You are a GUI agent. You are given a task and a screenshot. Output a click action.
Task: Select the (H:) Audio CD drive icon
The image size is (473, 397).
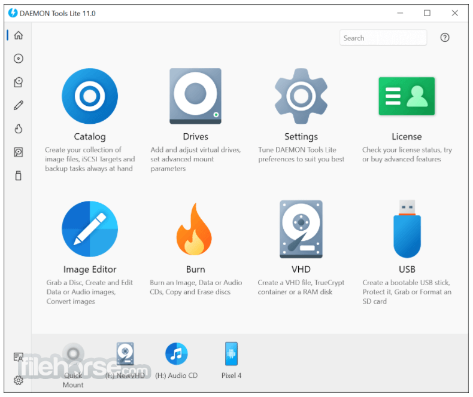click(x=177, y=353)
